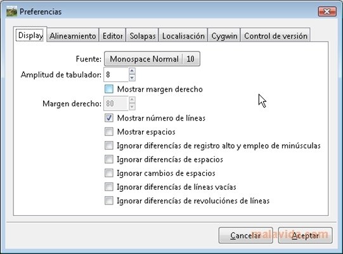This screenshot has width=343, height=254.
Task: Open the Editor tab
Action: 112,36
